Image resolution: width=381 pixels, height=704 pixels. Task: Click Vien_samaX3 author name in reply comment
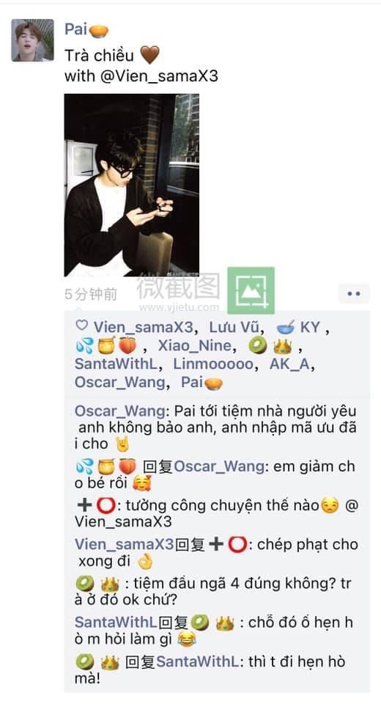[125, 545]
